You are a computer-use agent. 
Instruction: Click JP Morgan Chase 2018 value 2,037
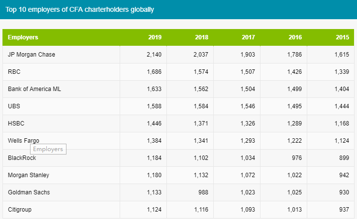[x=201, y=55]
